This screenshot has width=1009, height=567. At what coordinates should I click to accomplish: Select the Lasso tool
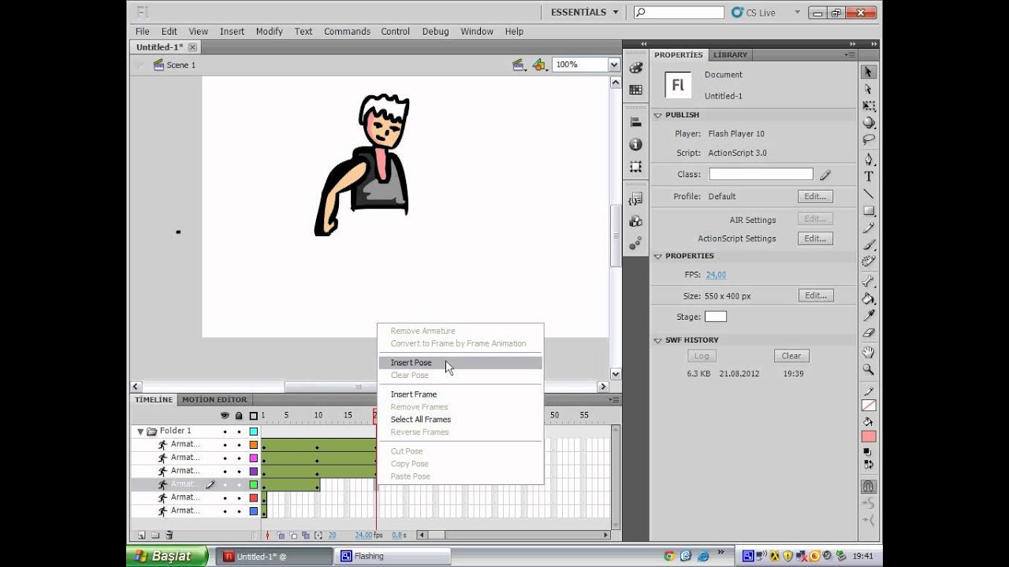(x=869, y=139)
